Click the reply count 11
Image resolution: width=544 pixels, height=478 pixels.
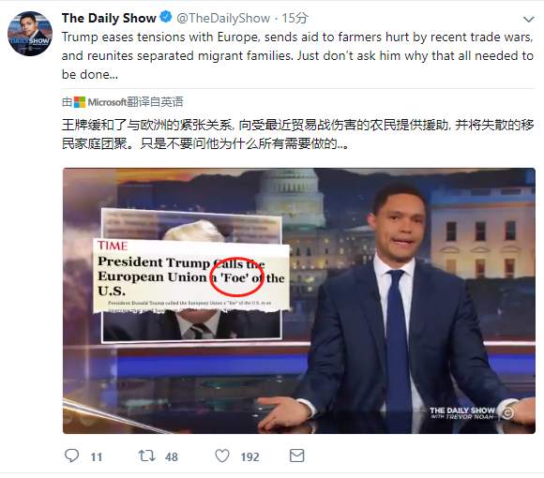click(x=97, y=456)
